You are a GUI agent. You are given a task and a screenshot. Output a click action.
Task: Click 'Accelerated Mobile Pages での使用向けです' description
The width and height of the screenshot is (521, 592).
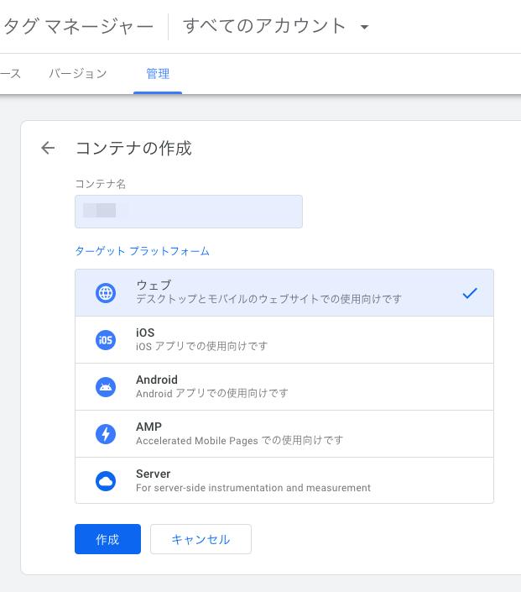[x=240, y=441]
